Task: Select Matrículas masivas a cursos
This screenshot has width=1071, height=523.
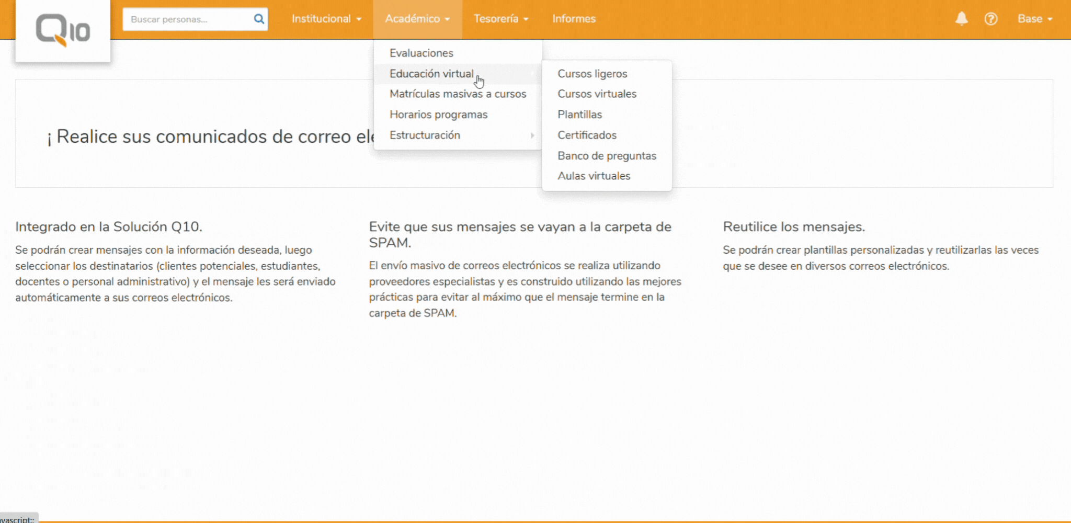Action: click(x=459, y=94)
